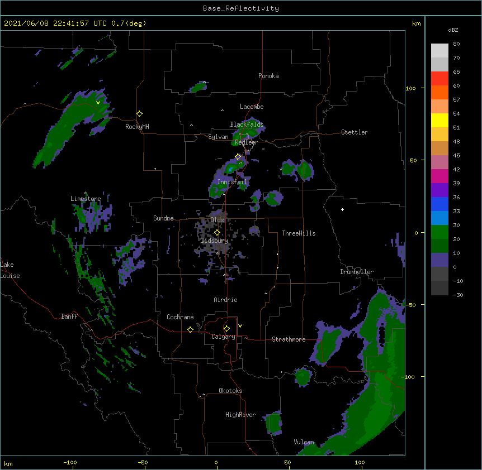Click the Ponoka city label
Image resolution: width=482 pixels, height=470 pixels.
point(268,76)
